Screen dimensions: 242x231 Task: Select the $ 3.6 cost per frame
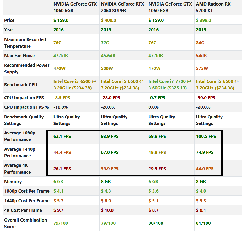[153, 191]
